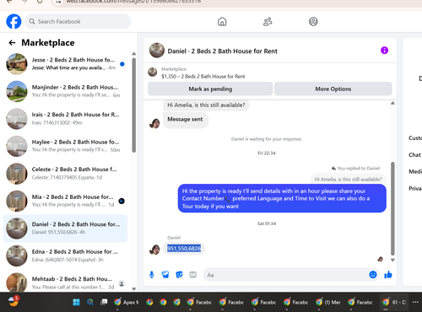Switch to '61 - C' Chrome taskbar window

pos(393,303)
